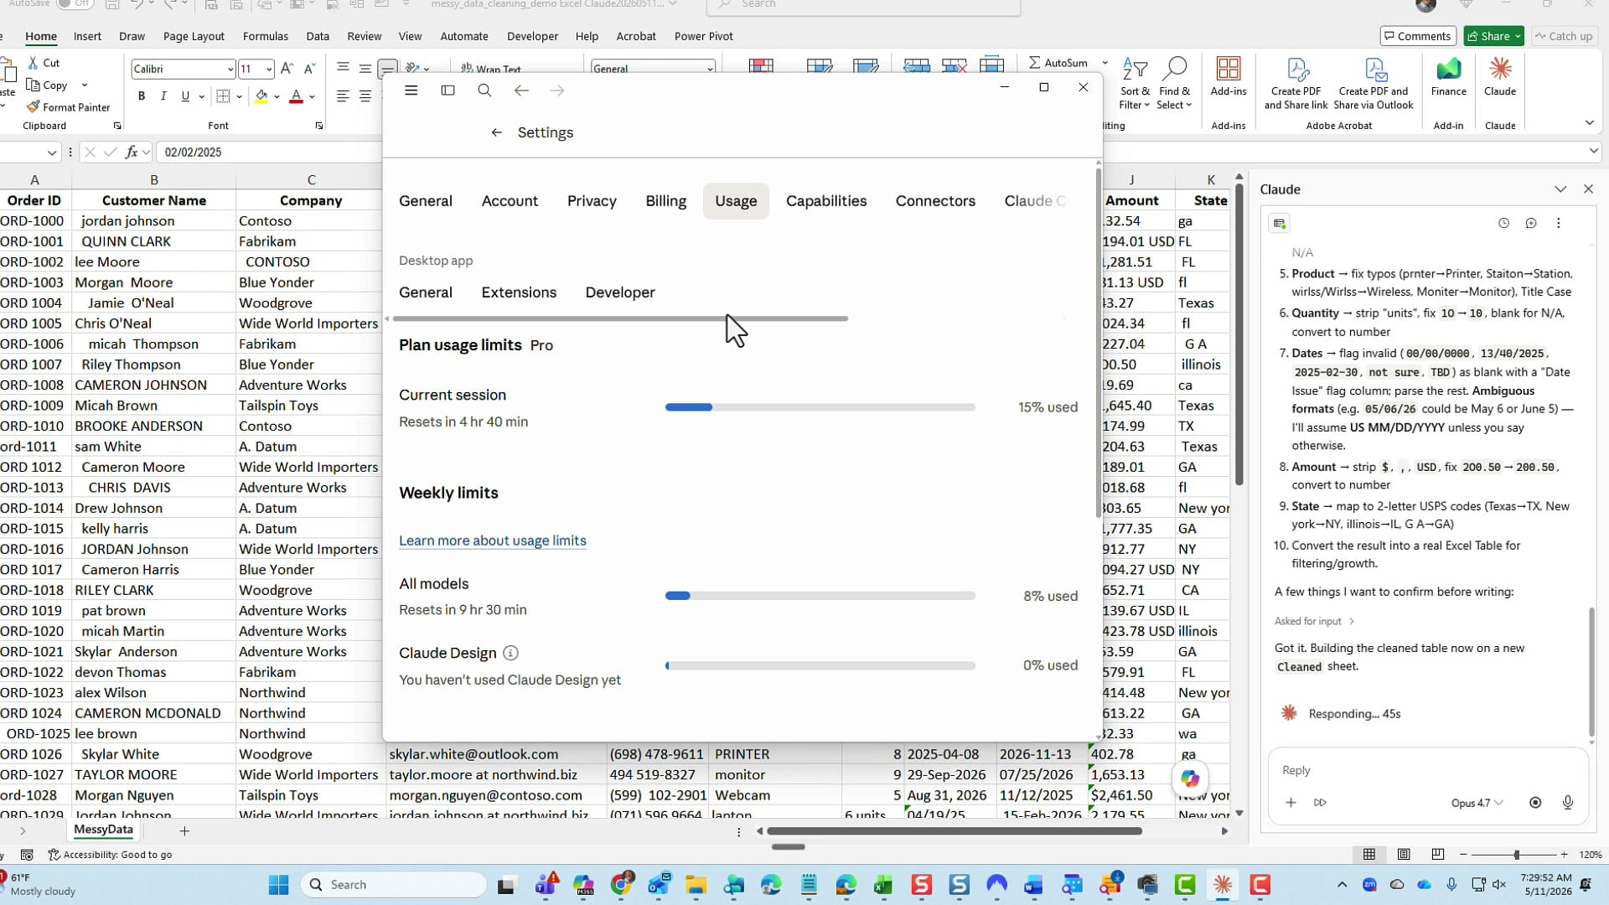1609x905 pixels.
Task: Click the fast-forward skip icon in Claude reply box
Action: pyautogui.click(x=1320, y=803)
